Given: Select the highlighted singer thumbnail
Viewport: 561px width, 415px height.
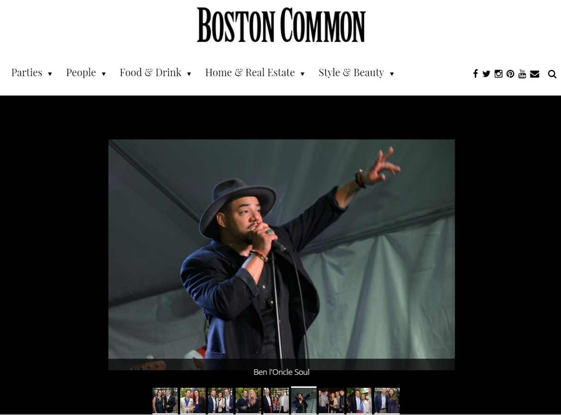Looking at the screenshot, I should [x=304, y=400].
